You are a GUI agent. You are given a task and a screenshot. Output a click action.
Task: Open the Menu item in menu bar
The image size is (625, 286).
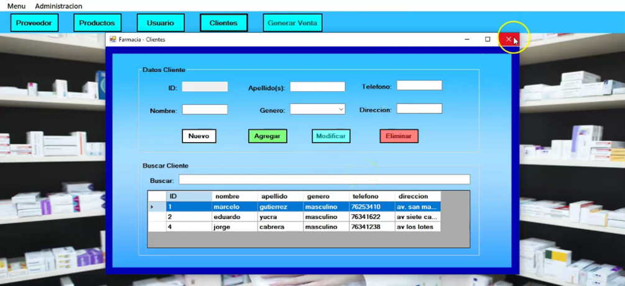pyautogui.click(x=16, y=6)
